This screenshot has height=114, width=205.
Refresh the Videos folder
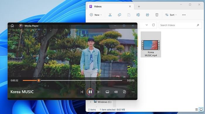pos(153,25)
